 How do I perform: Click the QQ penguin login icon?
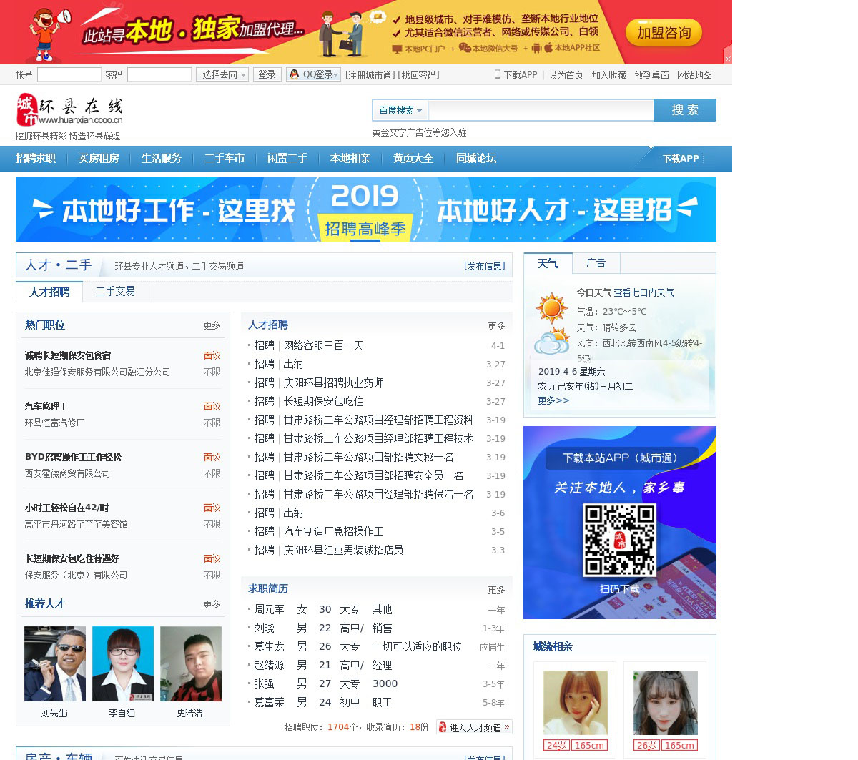coord(294,74)
